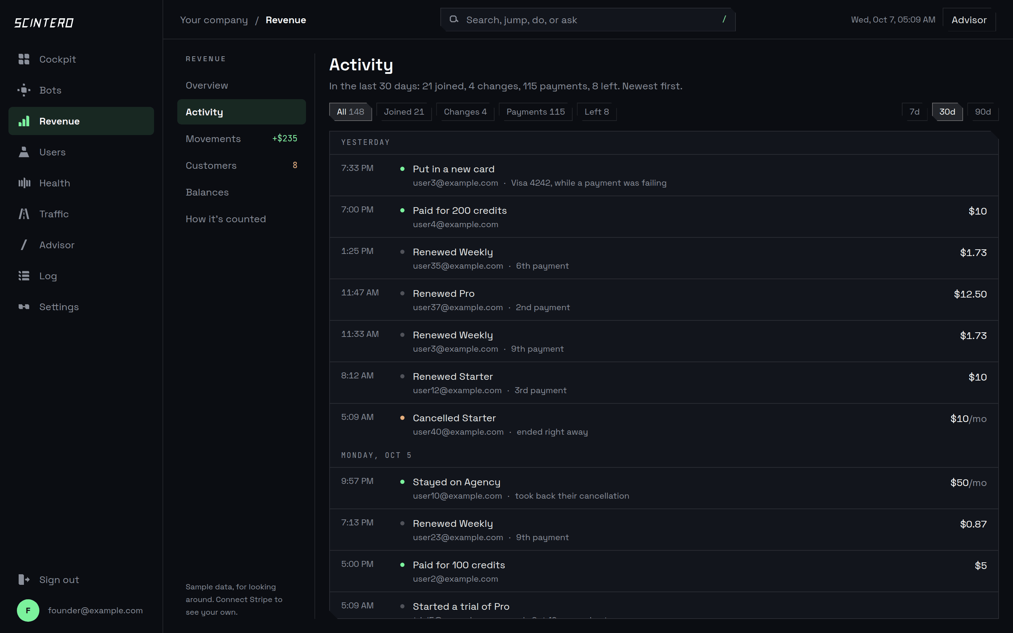Select the 30d range
1013x633 pixels.
[947, 112]
